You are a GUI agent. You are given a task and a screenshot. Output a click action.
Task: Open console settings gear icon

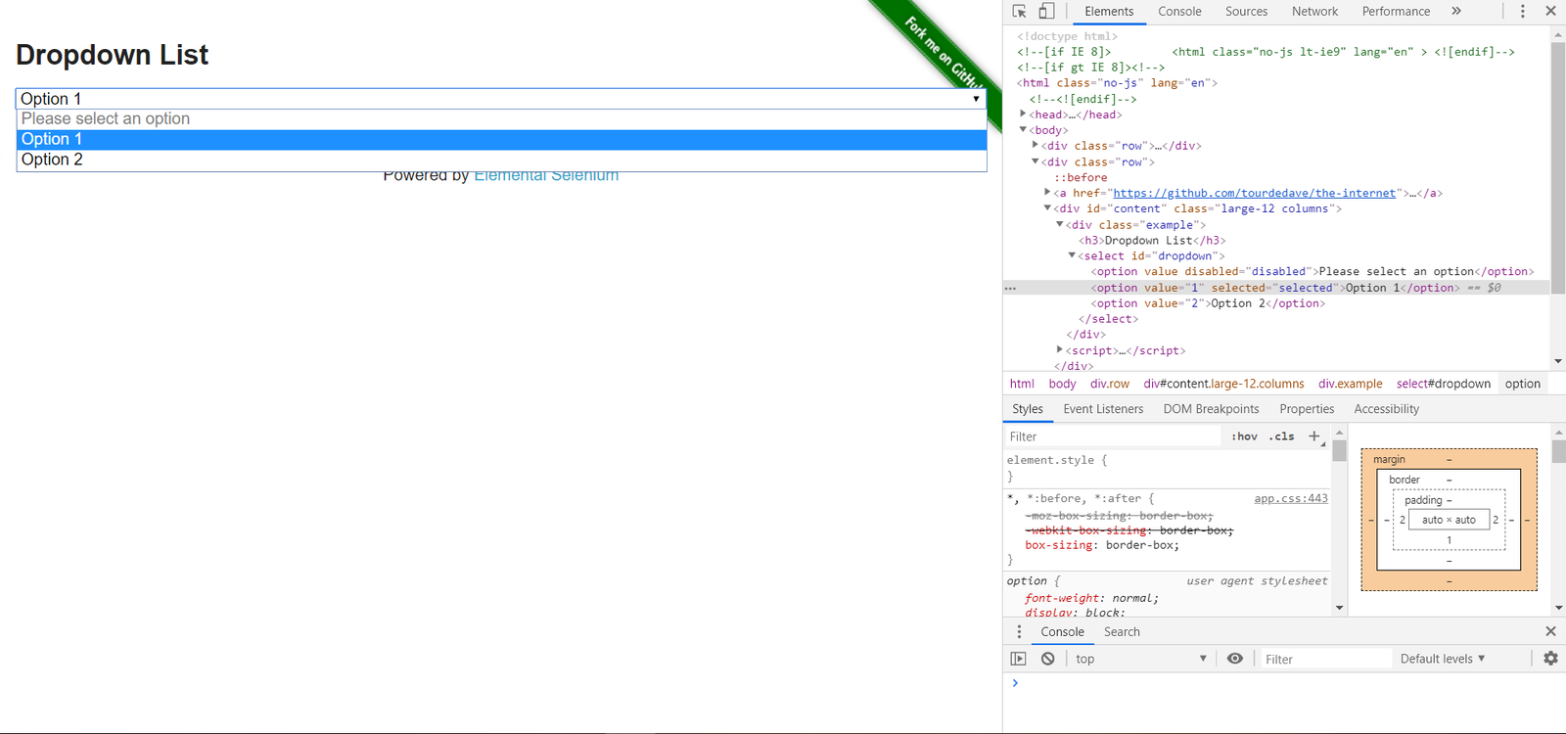click(x=1550, y=659)
